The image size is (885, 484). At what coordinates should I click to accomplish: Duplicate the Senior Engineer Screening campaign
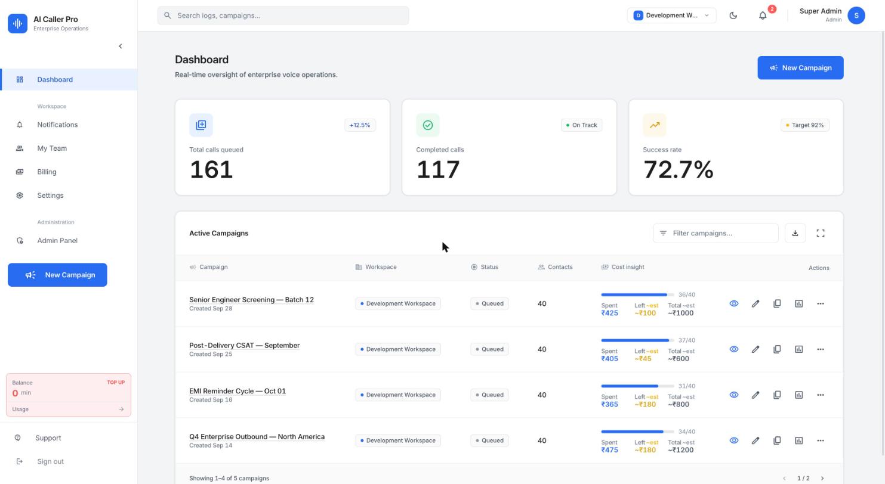pyautogui.click(x=777, y=303)
